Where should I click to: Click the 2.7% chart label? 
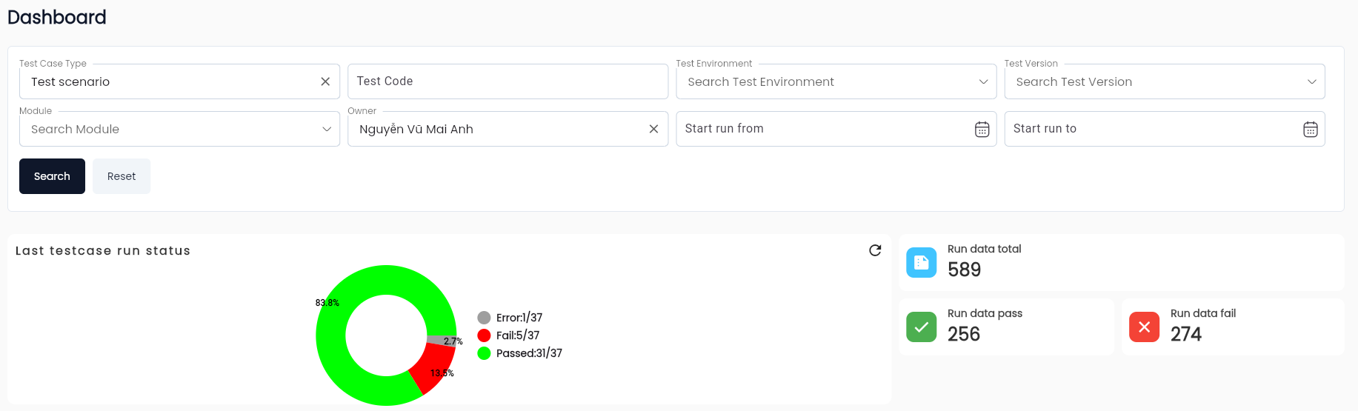tap(453, 341)
